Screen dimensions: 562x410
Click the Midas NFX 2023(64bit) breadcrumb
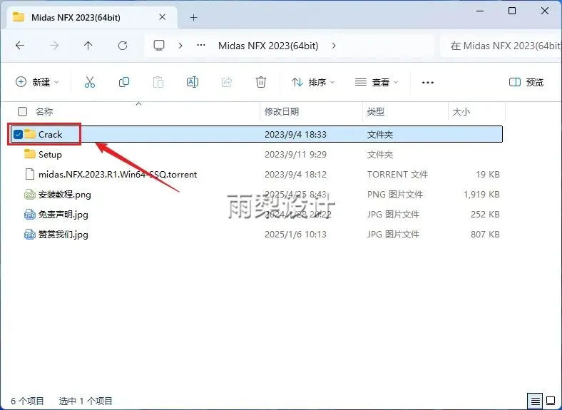tap(268, 46)
